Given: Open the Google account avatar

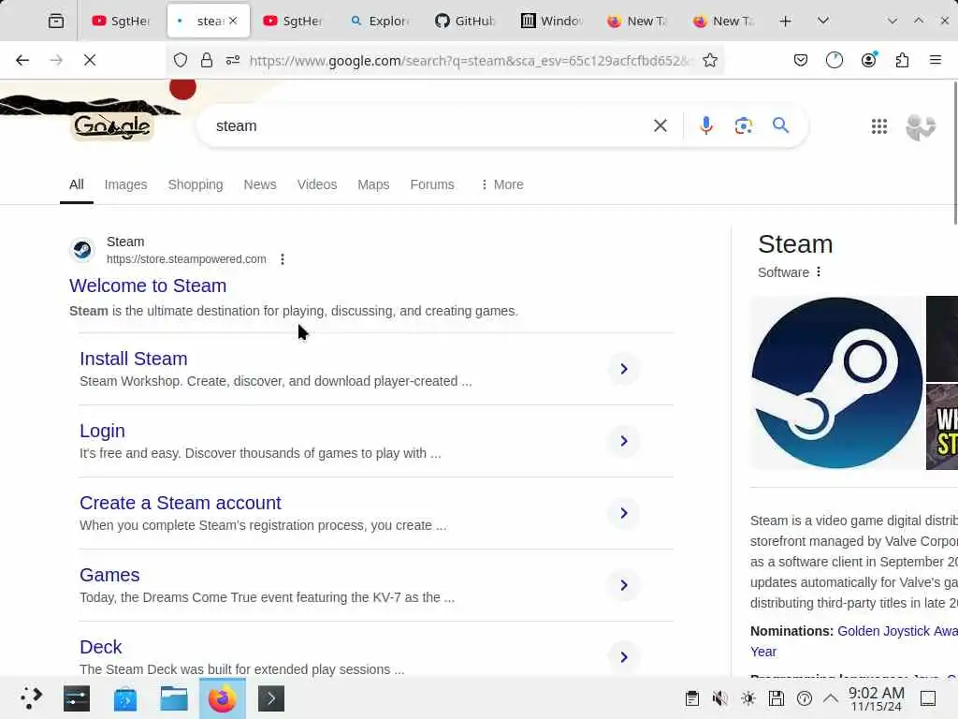Looking at the screenshot, I should point(921,127).
